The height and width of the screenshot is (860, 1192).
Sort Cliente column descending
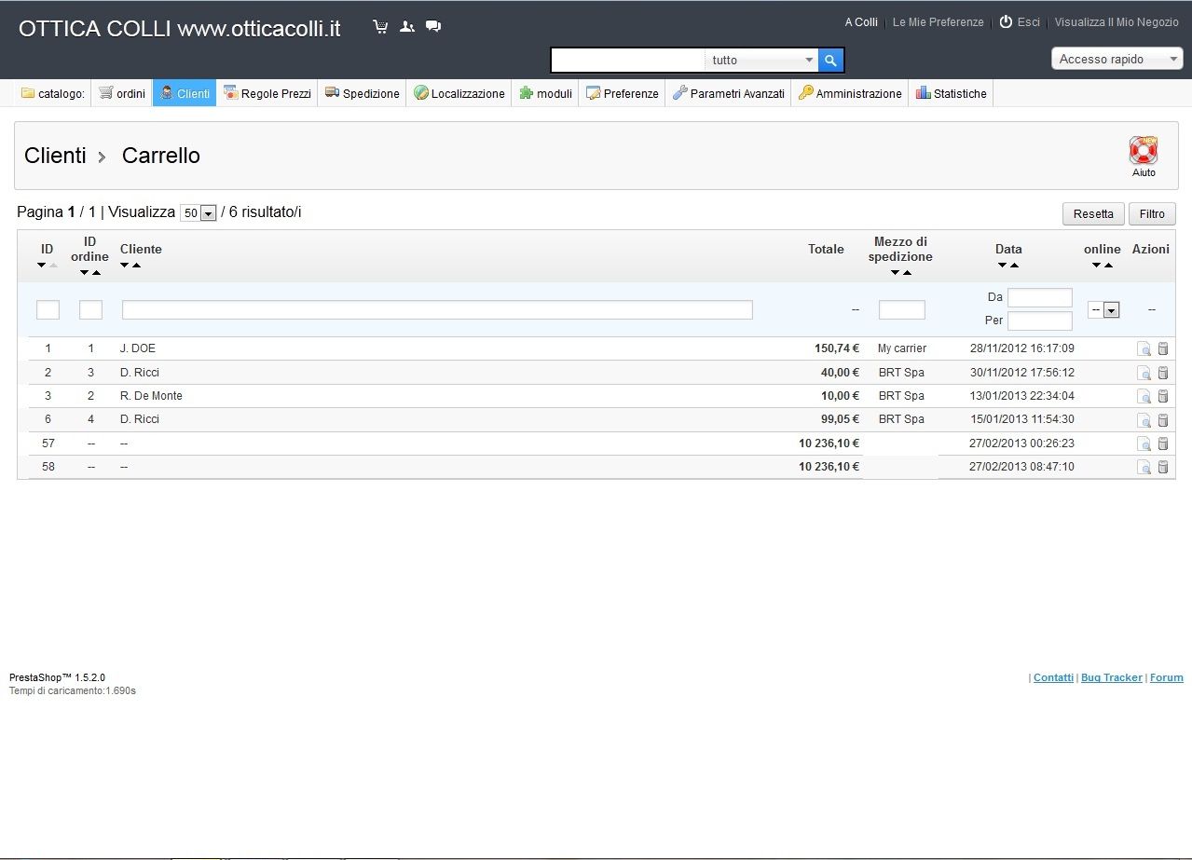point(125,266)
